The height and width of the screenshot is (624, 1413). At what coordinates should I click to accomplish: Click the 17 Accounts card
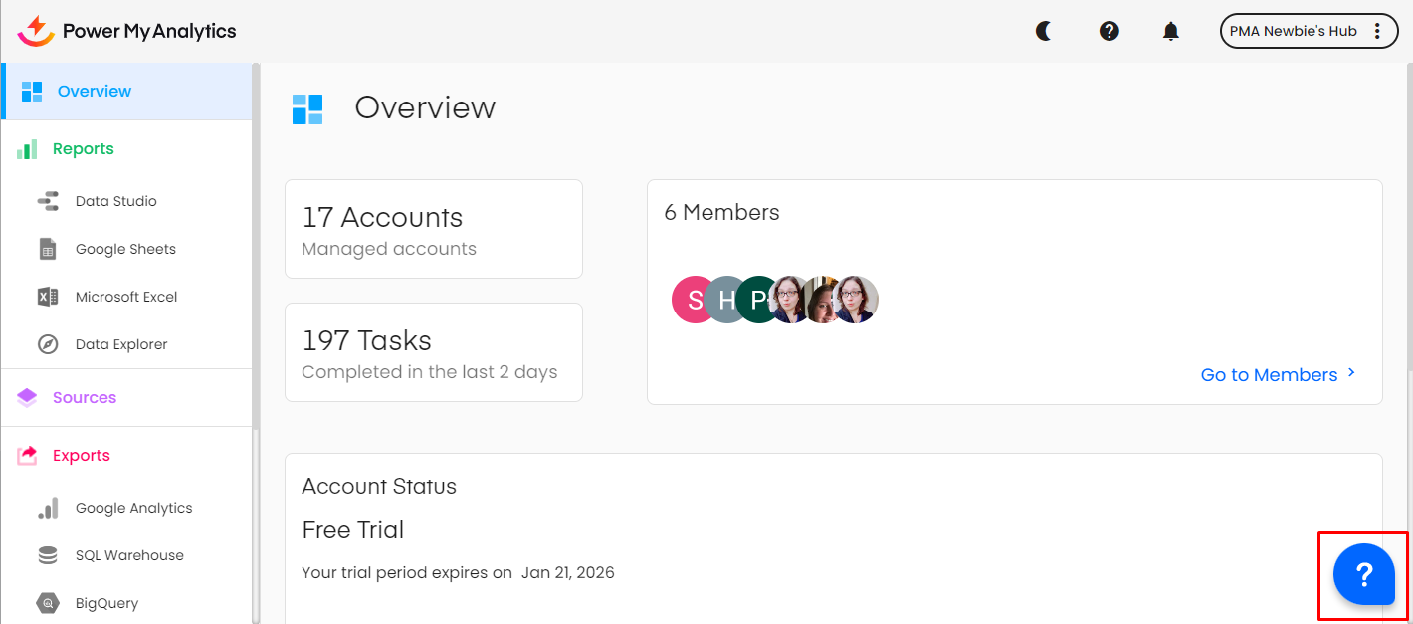tap(434, 229)
